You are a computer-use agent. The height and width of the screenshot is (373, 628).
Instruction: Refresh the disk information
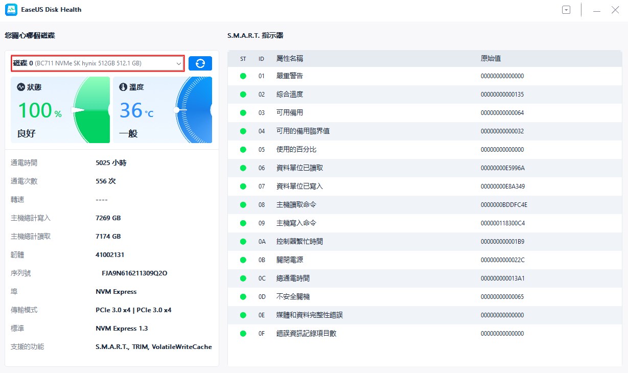point(200,63)
